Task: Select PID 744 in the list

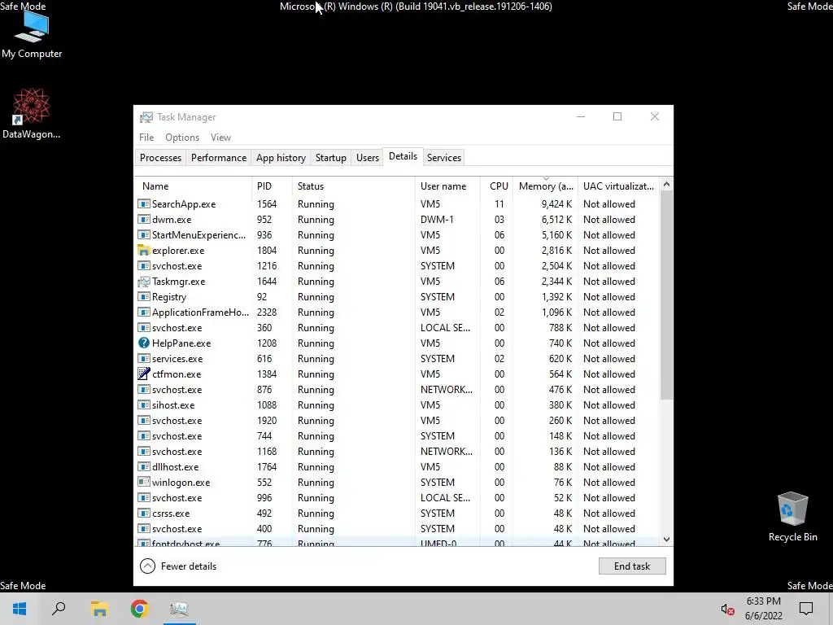Action: (x=264, y=436)
